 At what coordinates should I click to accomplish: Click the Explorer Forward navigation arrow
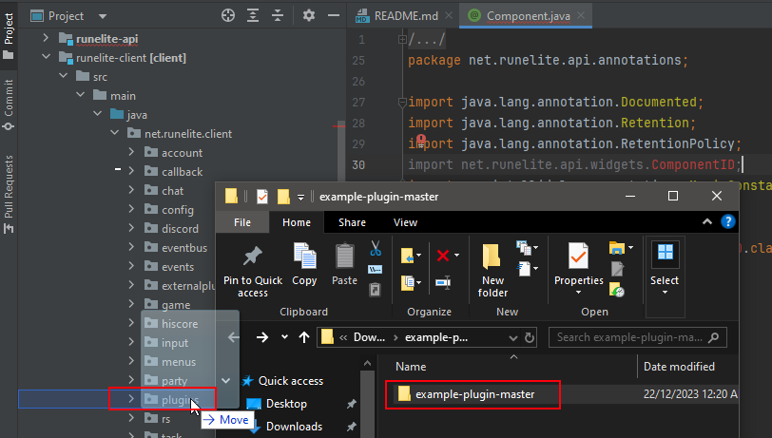(262, 337)
